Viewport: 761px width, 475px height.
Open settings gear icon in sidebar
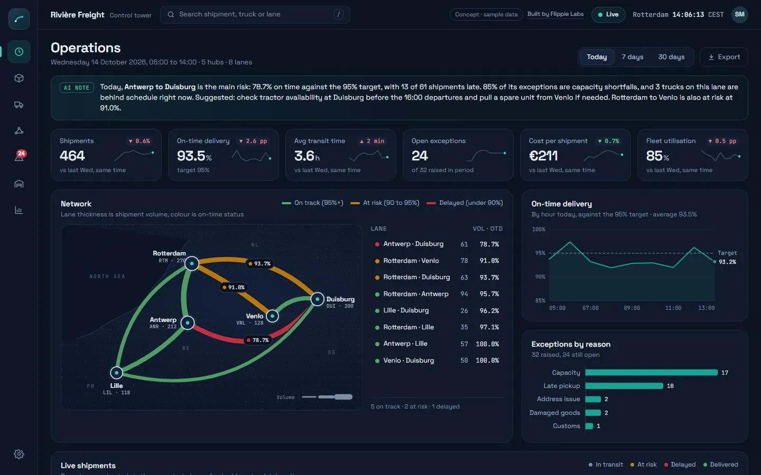[19, 454]
